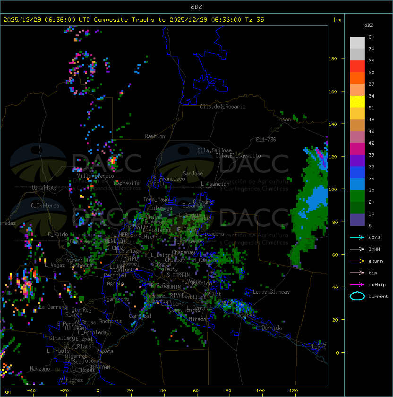The width and height of the screenshot is (393, 397).
Task: Select the dark orange 57-60 dBZ swatch
Action: click(x=357, y=78)
